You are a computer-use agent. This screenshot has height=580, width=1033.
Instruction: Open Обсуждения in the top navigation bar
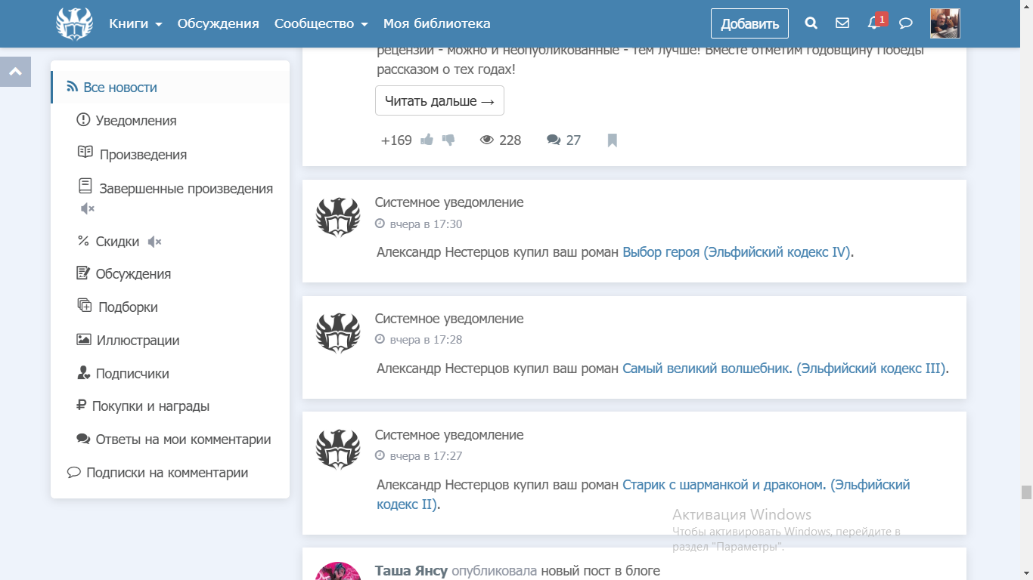[219, 23]
